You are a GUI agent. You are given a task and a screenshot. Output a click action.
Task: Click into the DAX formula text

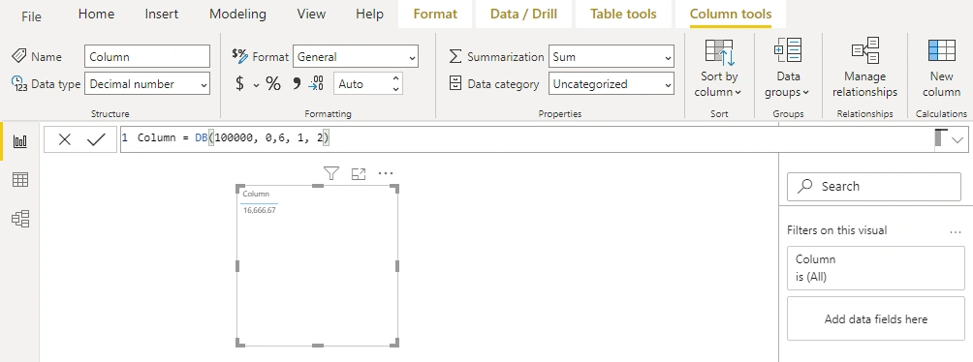[x=234, y=137]
